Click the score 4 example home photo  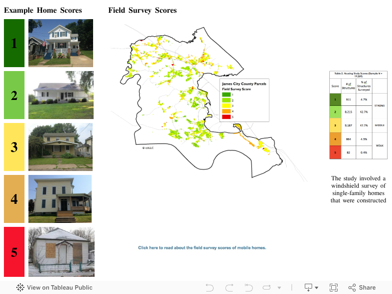coord(61,199)
